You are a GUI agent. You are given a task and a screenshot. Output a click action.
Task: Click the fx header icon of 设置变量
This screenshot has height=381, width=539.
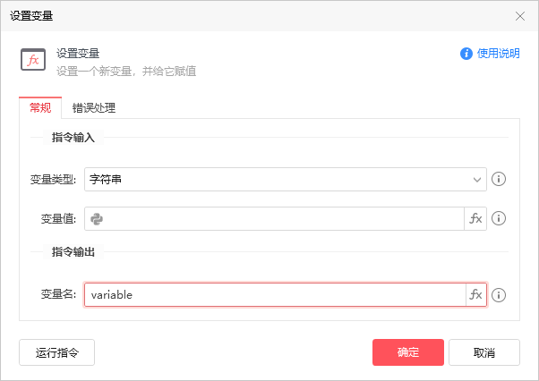[33, 60]
